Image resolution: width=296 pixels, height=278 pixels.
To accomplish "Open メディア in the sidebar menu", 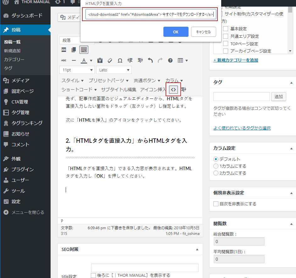I will click(x=20, y=81).
